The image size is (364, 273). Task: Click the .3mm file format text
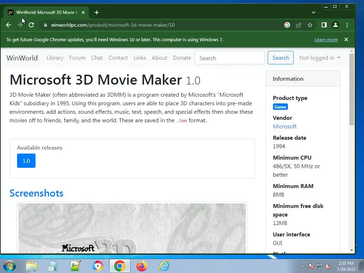pyautogui.click(x=182, y=121)
